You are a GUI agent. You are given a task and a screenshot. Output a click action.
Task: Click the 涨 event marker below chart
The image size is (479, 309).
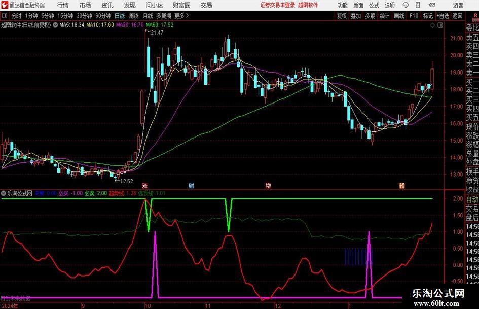click(x=145, y=185)
